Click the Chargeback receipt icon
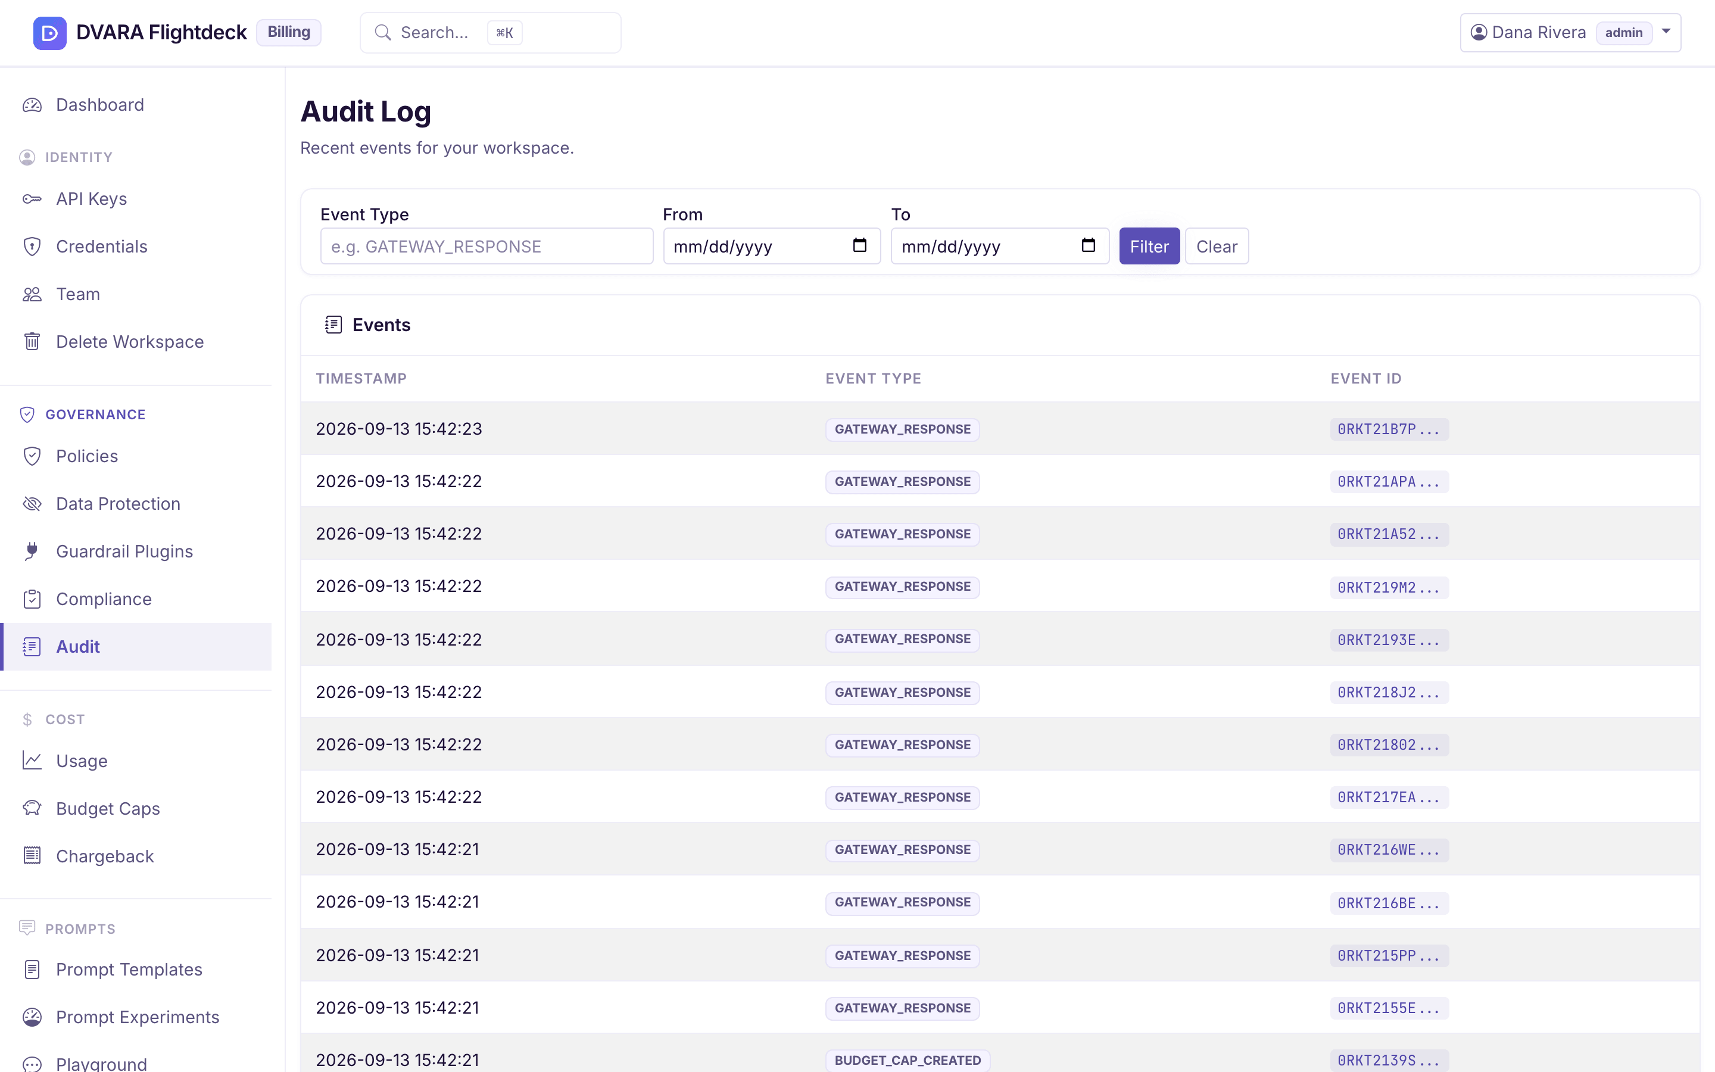 point(32,856)
